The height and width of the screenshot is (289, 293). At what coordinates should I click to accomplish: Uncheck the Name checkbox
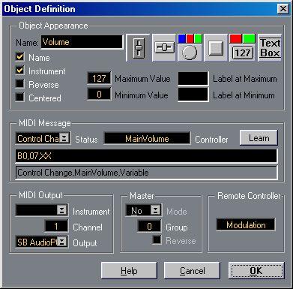[x=20, y=57]
